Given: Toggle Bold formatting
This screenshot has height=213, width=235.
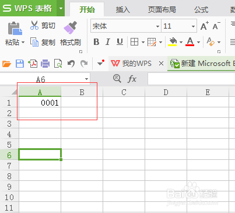Looking at the screenshot, I should [x=96, y=42].
